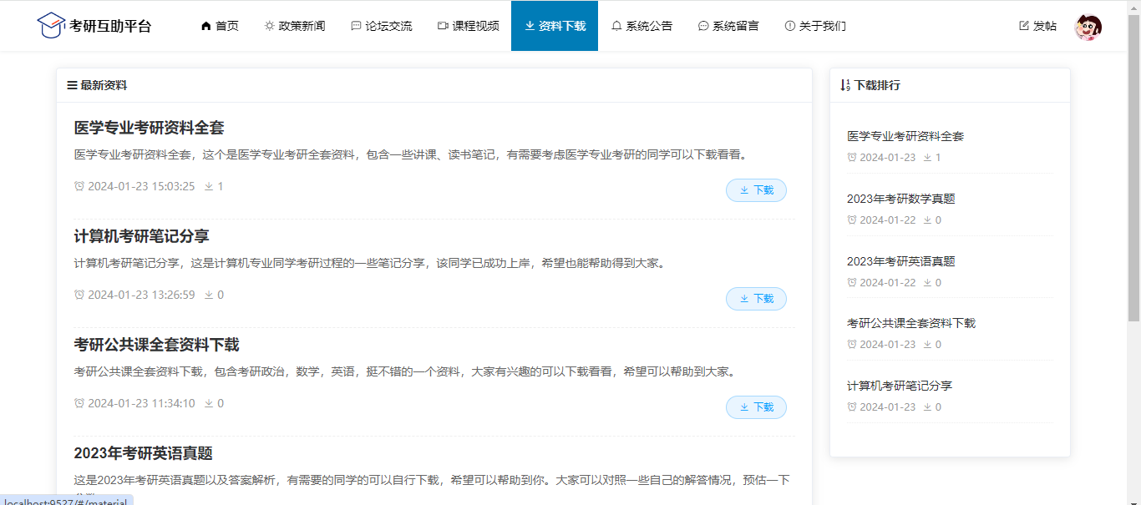Click the bell icon in 系统公告
The image size is (1141, 505).
(x=616, y=26)
